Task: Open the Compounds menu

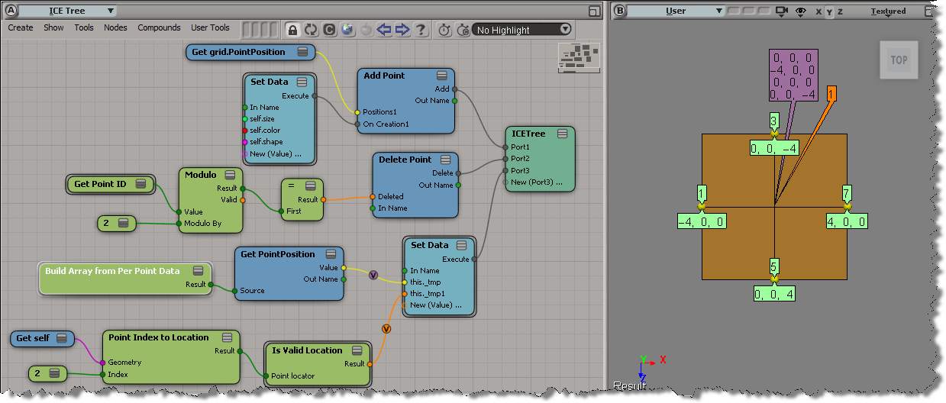Action: click(159, 27)
